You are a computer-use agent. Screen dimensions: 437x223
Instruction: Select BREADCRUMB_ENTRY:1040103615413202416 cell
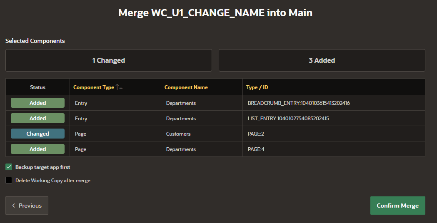coord(334,103)
